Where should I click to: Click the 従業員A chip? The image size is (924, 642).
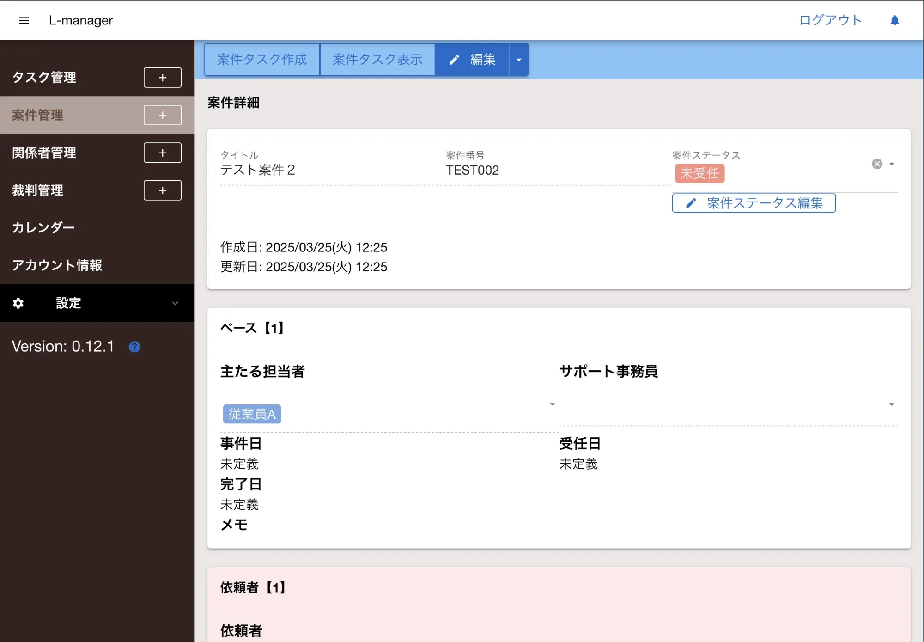252,414
